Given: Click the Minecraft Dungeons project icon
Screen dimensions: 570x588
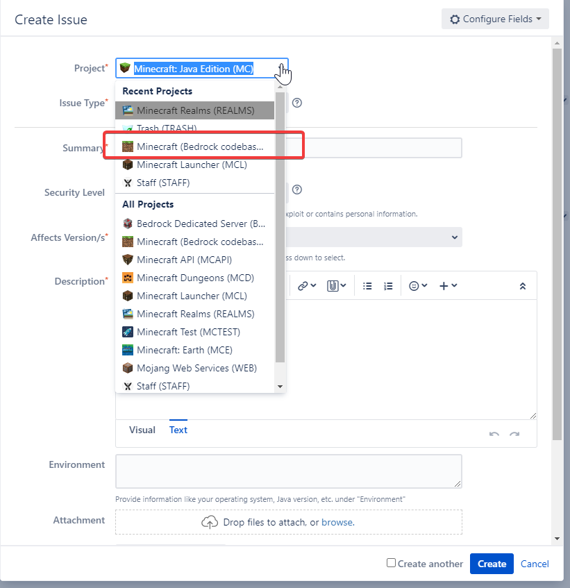Looking at the screenshot, I should pos(128,278).
